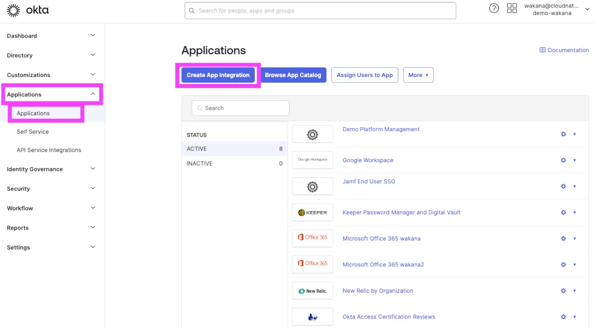Open the help question mark icon
The image size is (596, 329).
tap(494, 8)
